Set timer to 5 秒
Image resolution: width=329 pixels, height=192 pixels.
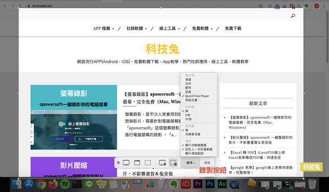[188, 115]
